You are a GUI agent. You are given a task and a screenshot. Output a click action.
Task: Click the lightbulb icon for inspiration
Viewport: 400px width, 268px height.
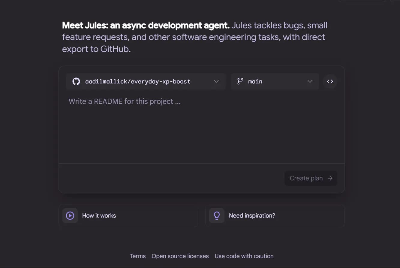point(217,215)
